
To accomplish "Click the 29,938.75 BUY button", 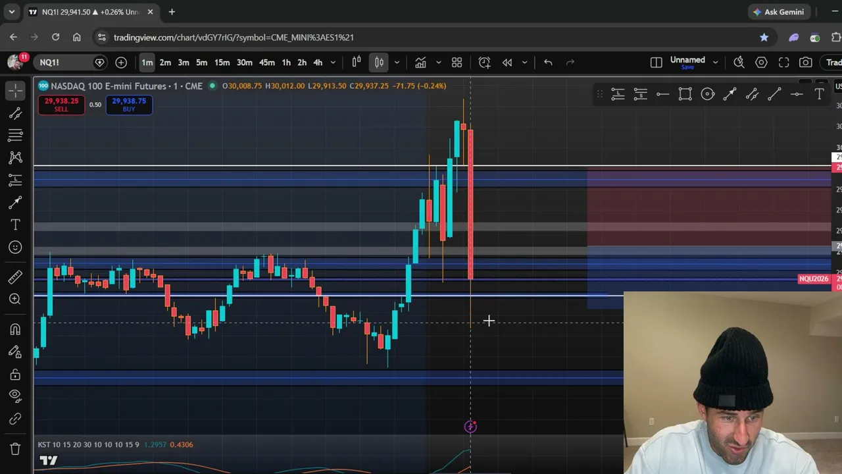I will (129, 105).
